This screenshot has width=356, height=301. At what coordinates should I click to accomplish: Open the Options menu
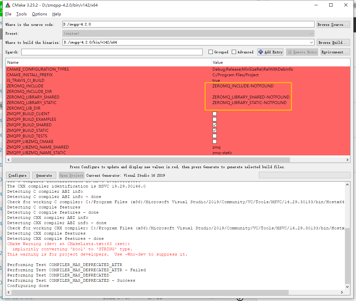[39, 14]
